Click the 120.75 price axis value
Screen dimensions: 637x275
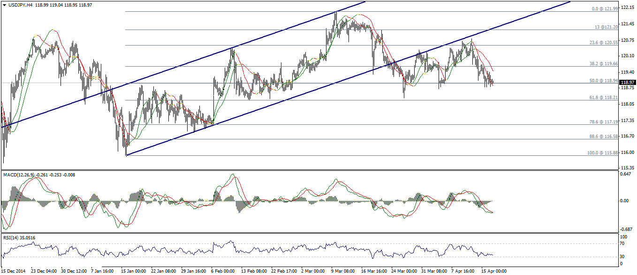(x=627, y=40)
